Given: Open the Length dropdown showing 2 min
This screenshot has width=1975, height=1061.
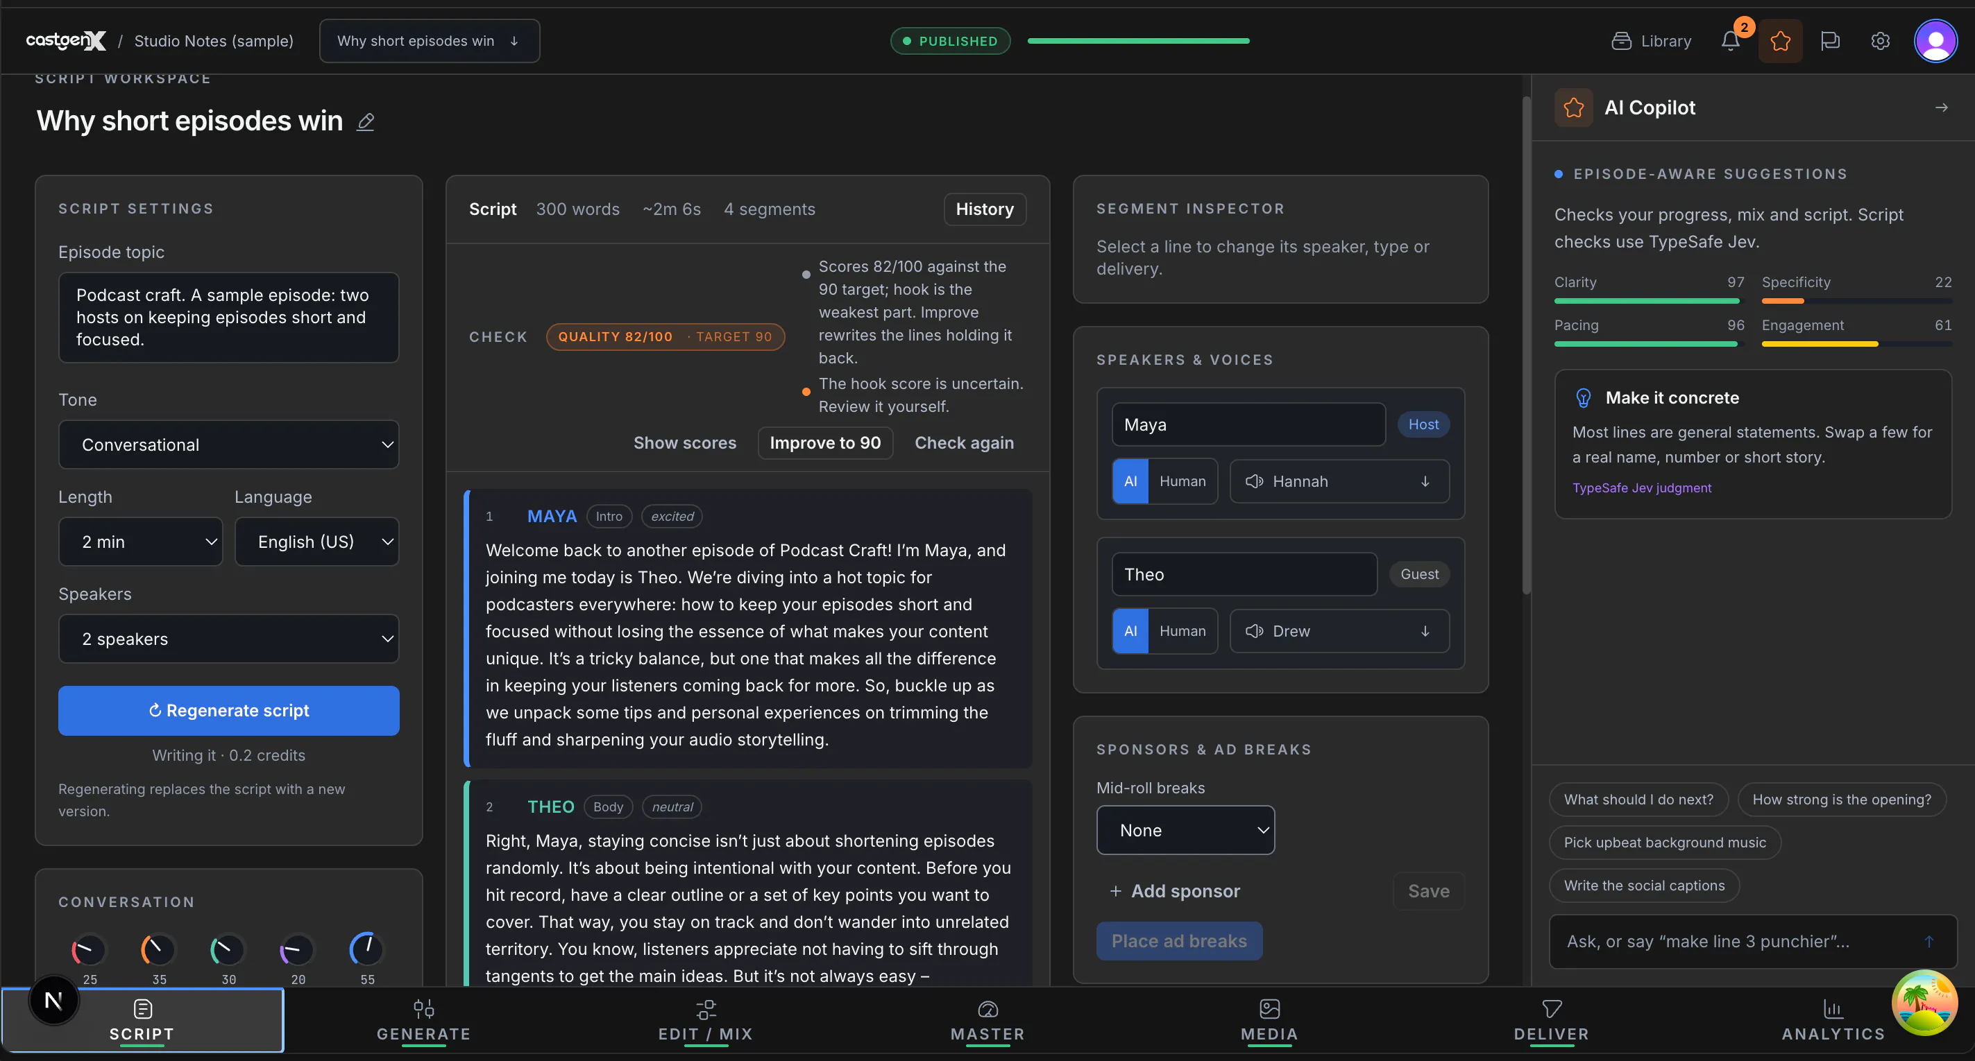Looking at the screenshot, I should coord(140,542).
